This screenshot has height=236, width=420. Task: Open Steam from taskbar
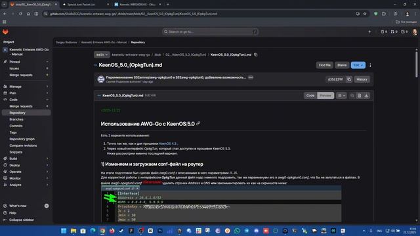coord(121,231)
